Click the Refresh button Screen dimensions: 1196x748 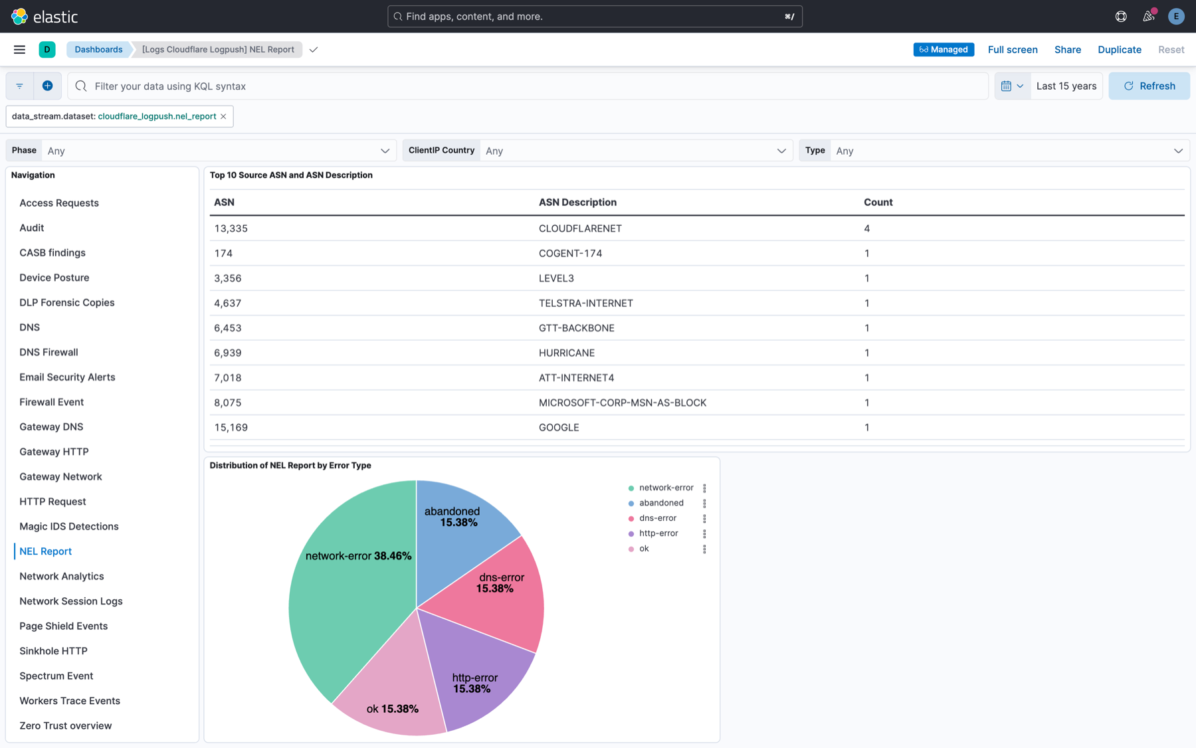[1149, 86]
